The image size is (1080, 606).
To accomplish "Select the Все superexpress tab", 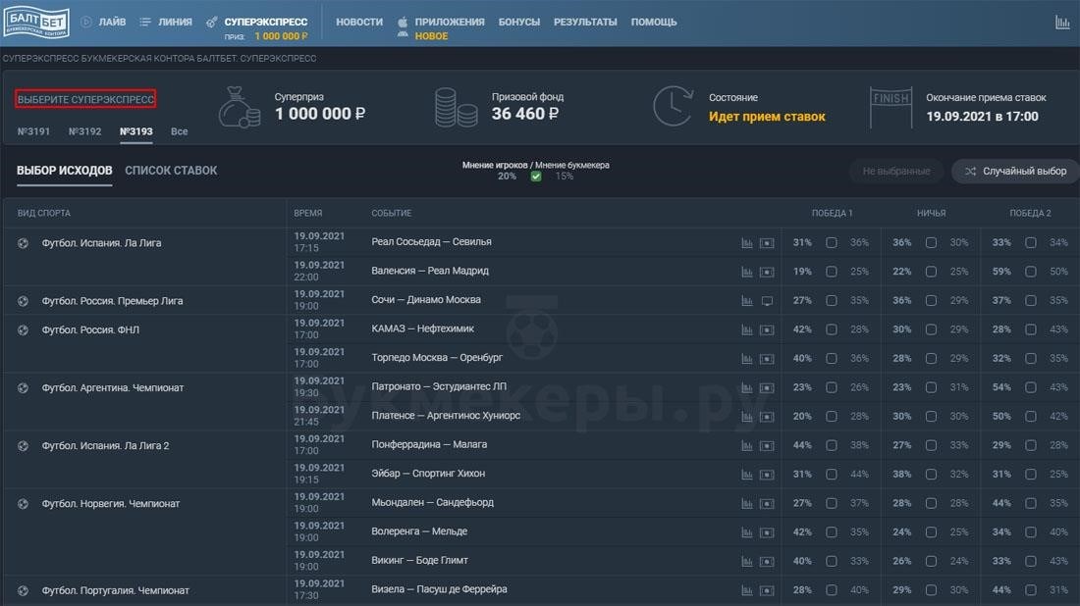I will 179,131.
